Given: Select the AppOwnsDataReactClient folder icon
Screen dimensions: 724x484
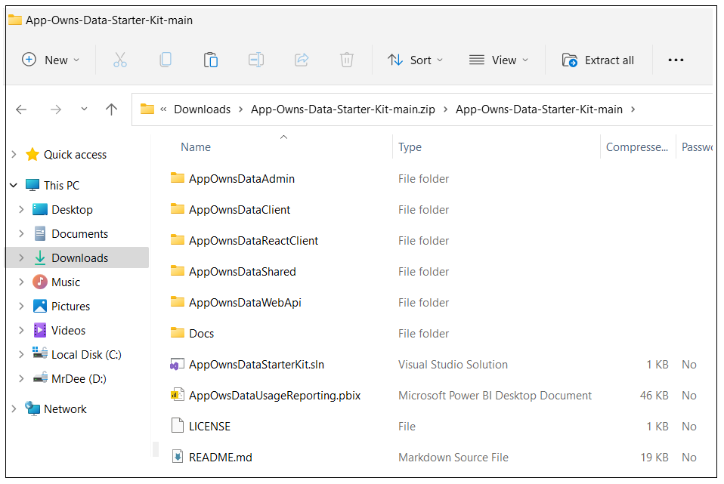Looking at the screenshot, I should 178,239.
